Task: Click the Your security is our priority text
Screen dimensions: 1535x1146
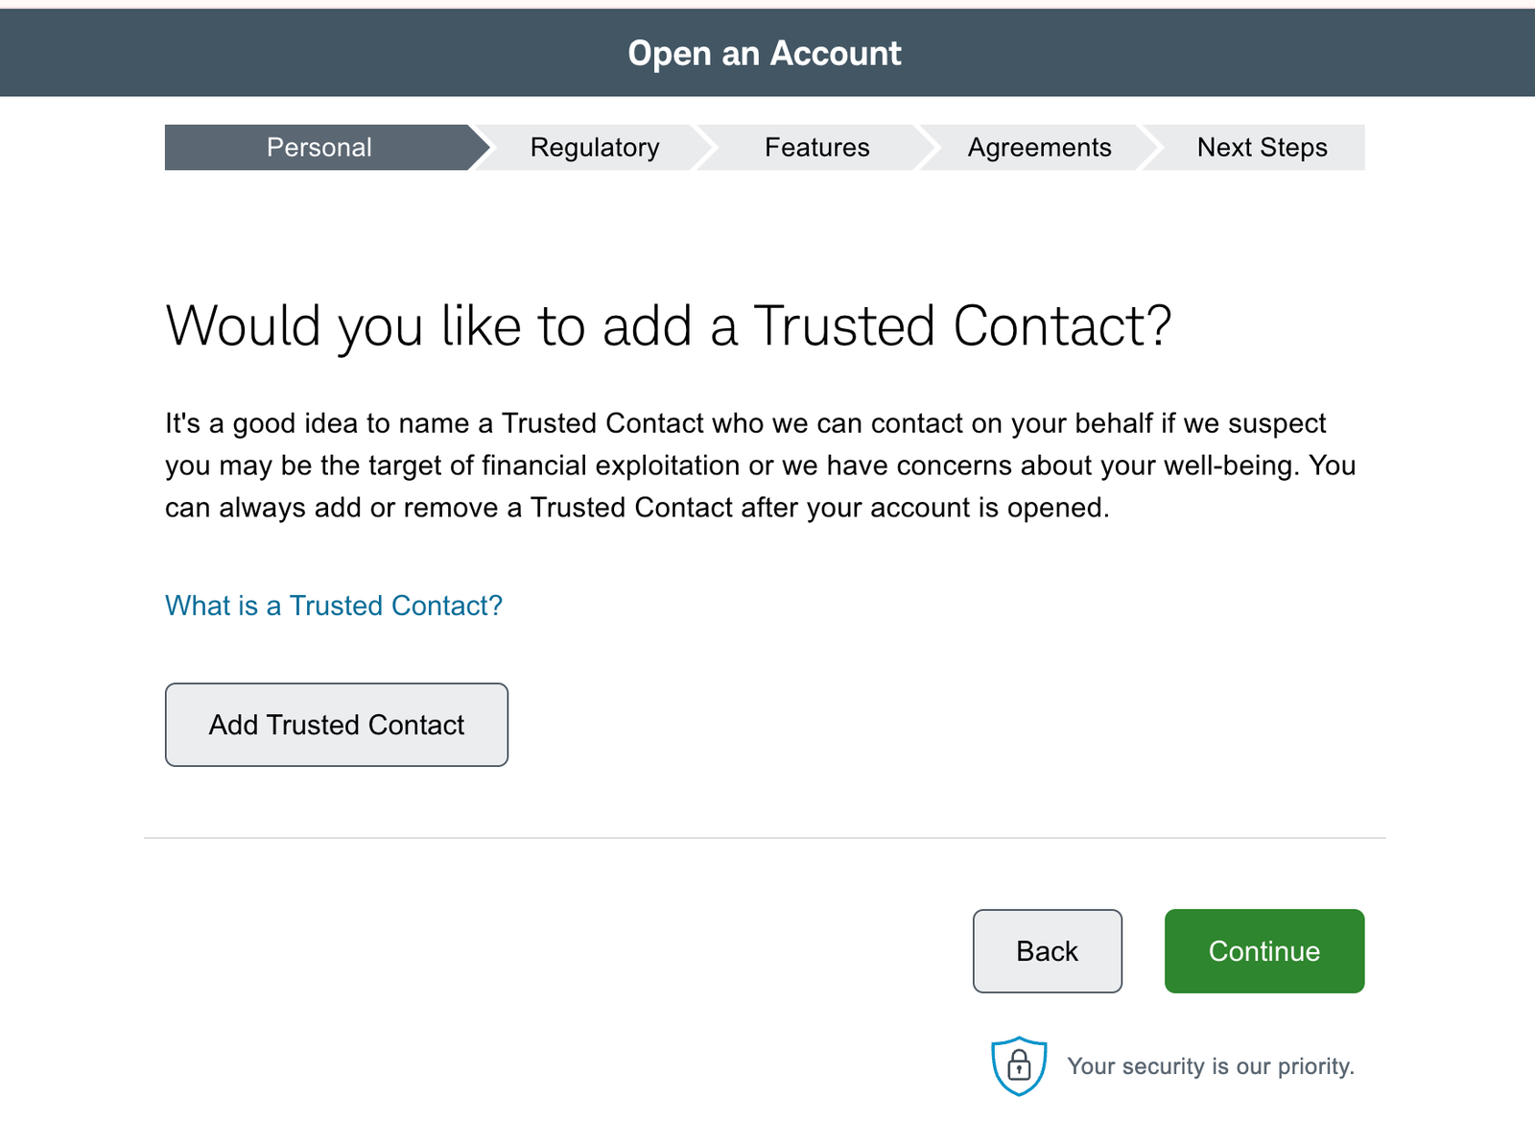Action: [1211, 1066]
